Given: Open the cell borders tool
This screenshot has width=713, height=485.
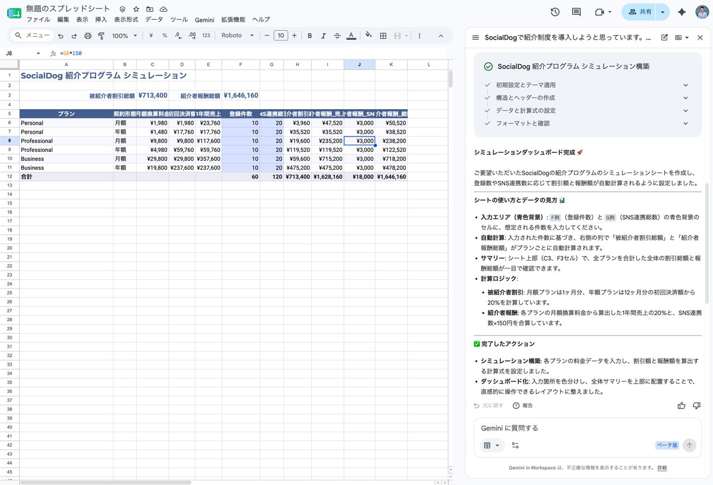Looking at the screenshot, I should click(383, 36).
